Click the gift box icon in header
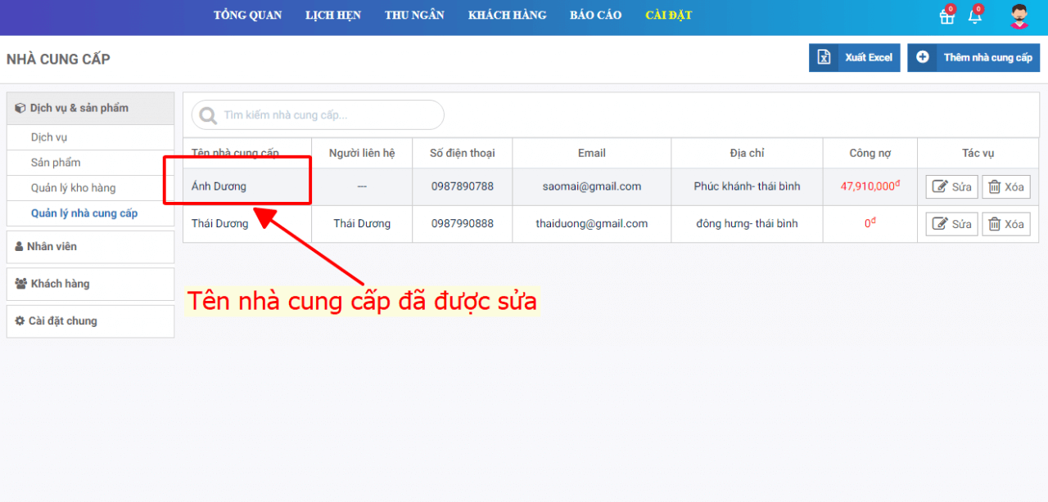 coord(946,17)
